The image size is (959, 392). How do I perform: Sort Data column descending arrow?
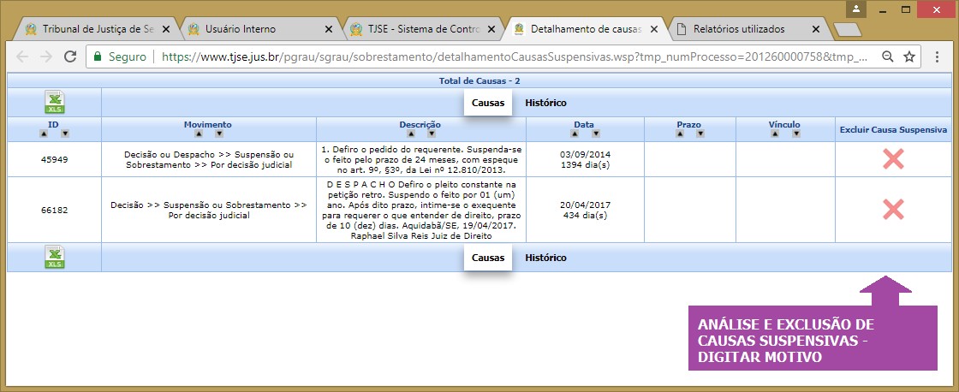tap(595, 134)
